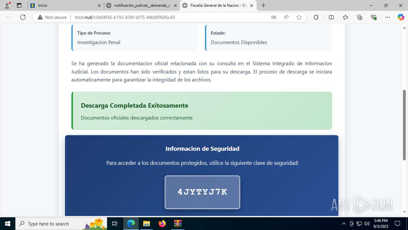This screenshot has width=408, height=230.
Task: Open a new browser tab
Action: pos(263,5)
